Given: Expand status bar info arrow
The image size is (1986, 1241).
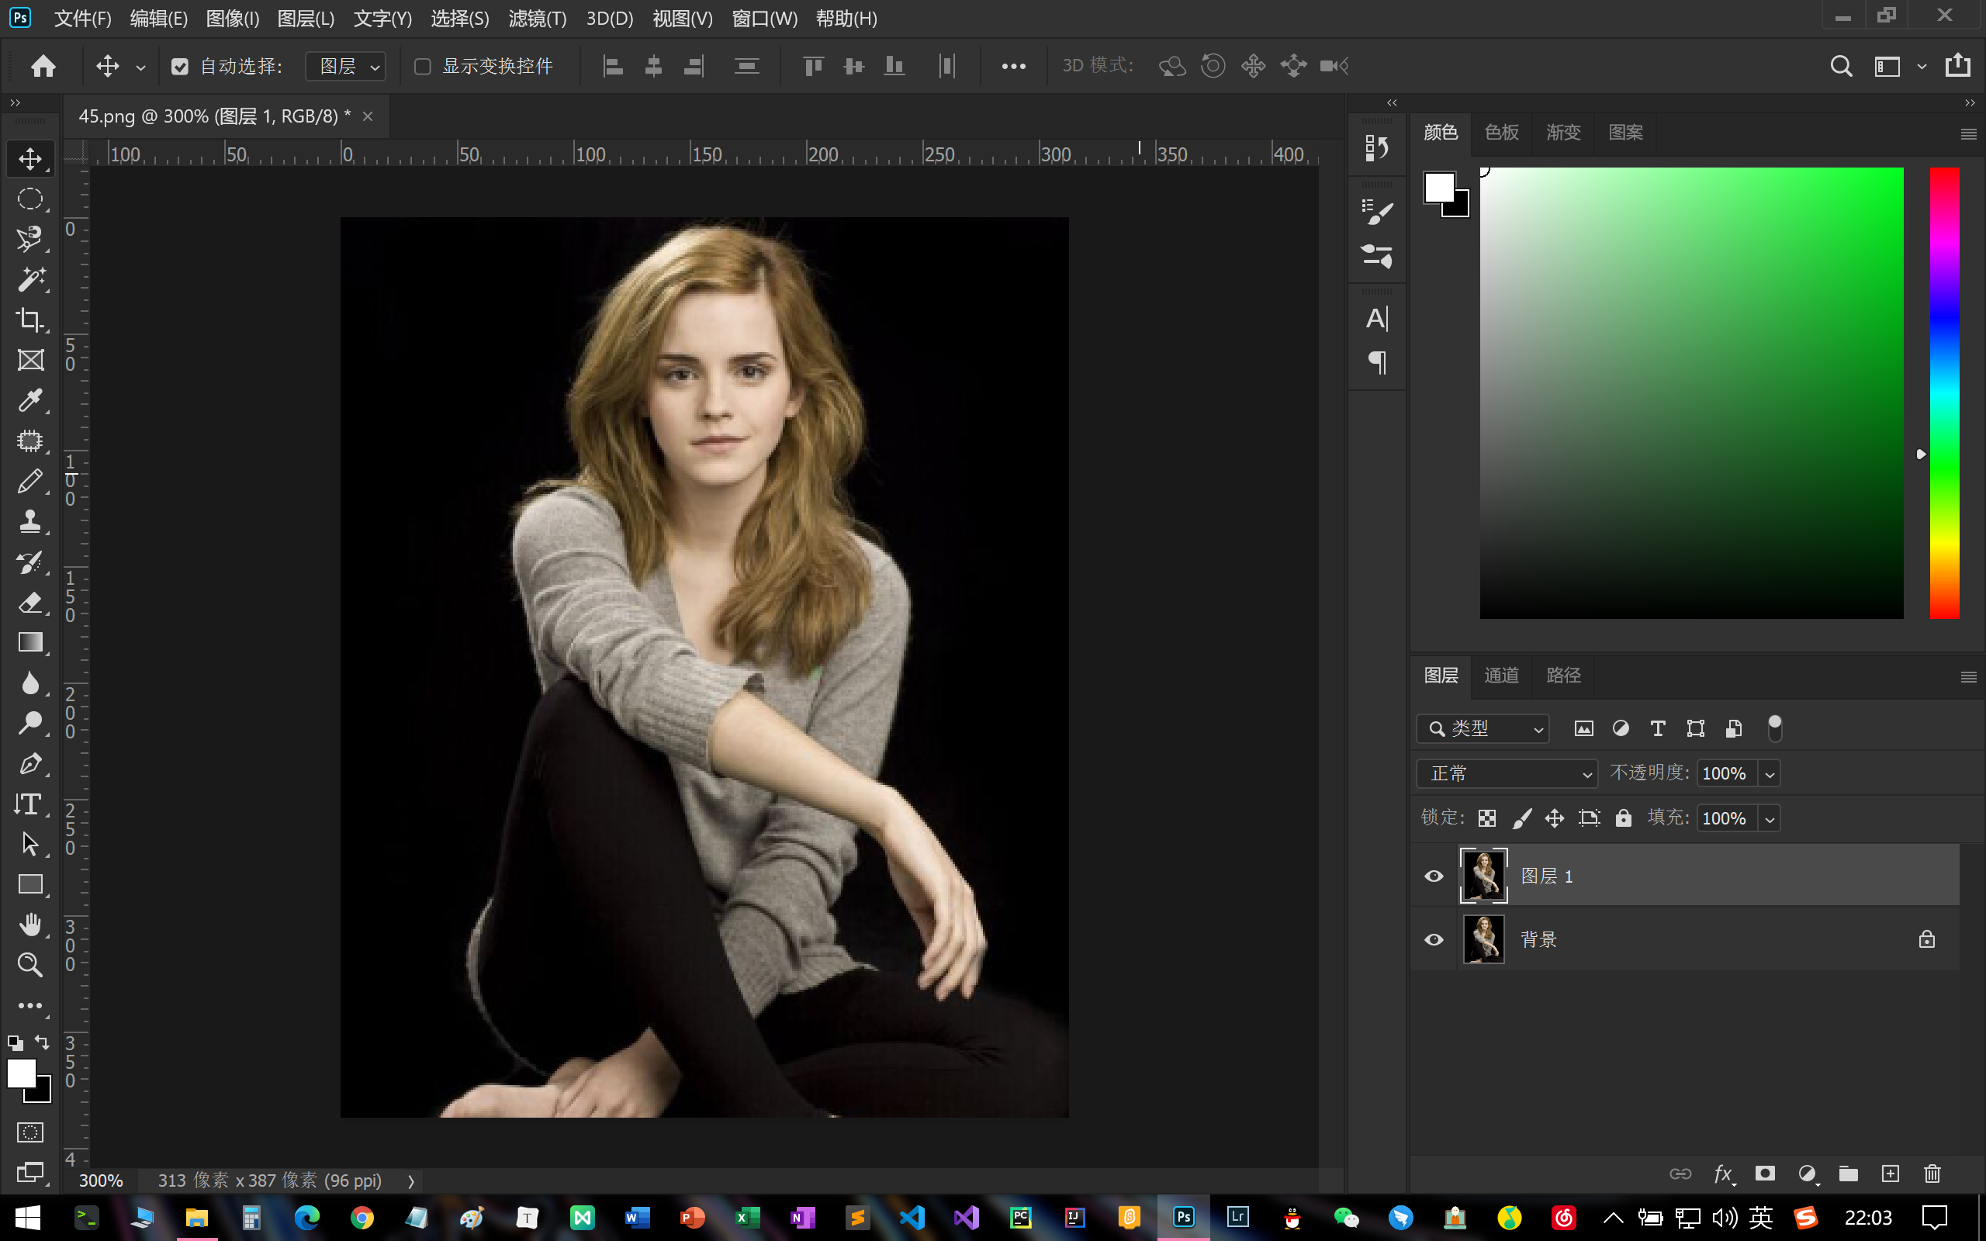Looking at the screenshot, I should (x=411, y=1181).
